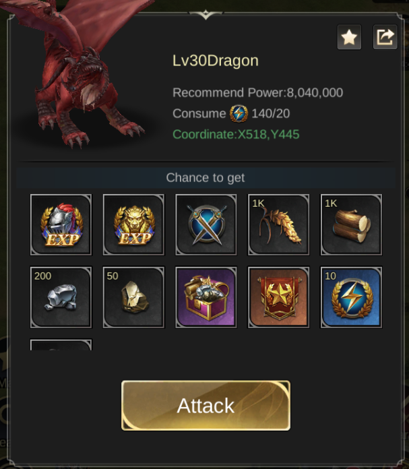Tap the crossed swords shield reward

click(x=206, y=224)
